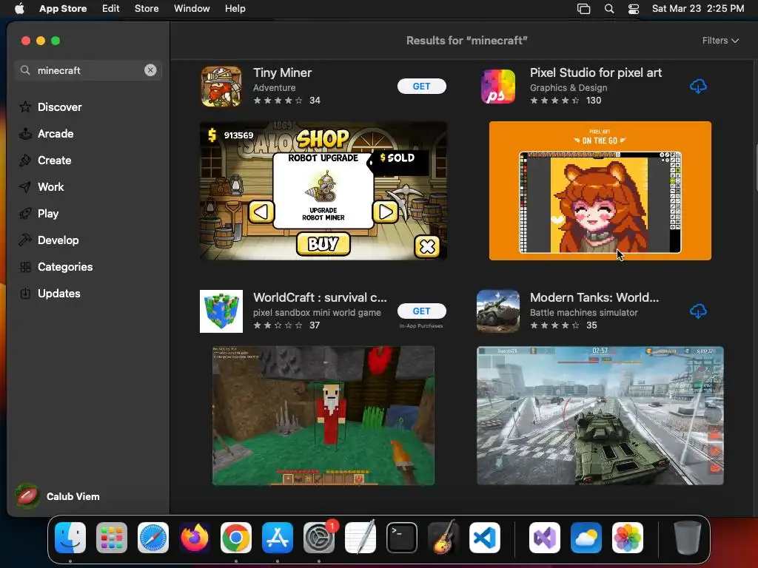Open TextEdit from the dock
Image resolution: width=758 pixels, height=568 pixels.
pyautogui.click(x=360, y=538)
